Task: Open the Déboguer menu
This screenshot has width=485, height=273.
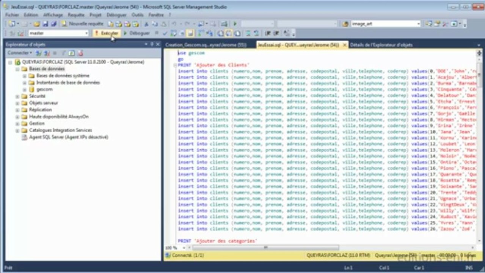Action: (x=116, y=15)
